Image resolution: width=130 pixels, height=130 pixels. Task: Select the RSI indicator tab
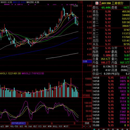click(x=21, y=126)
